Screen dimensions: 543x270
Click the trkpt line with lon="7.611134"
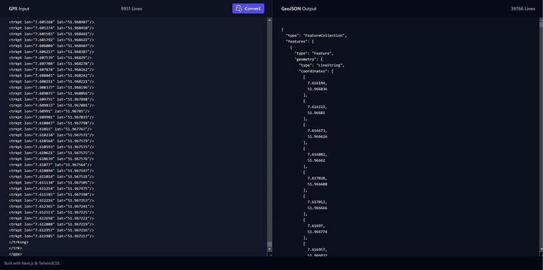click(x=51, y=182)
